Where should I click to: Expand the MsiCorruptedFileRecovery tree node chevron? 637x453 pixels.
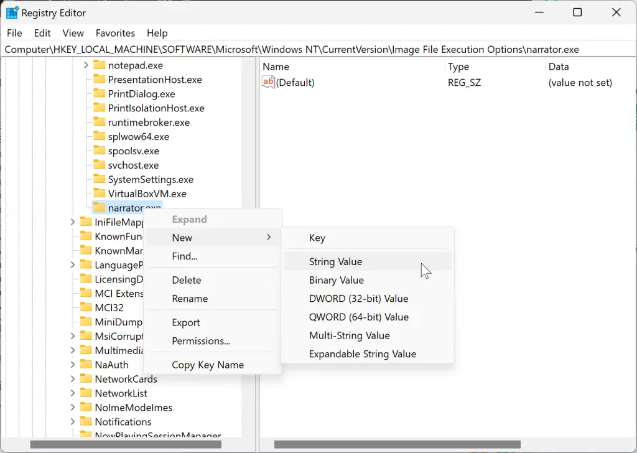[x=73, y=336]
